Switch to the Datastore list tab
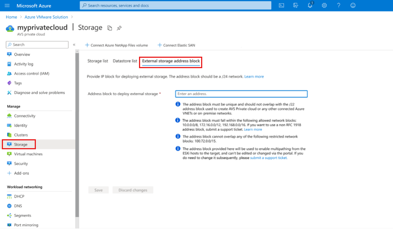Viewport: 393px width, 230px height. (125, 61)
